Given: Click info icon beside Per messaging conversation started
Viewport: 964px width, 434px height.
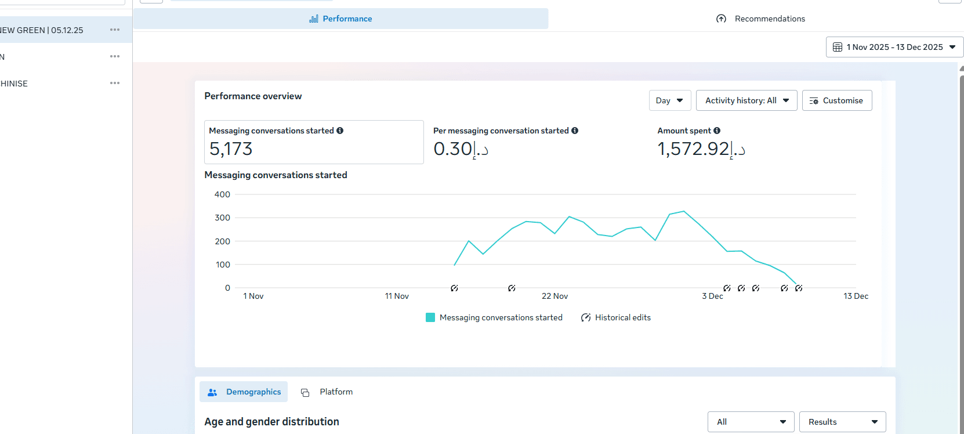Looking at the screenshot, I should (x=575, y=131).
